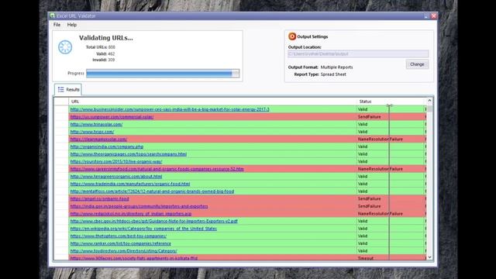Screen dimensions: 496x279
Task: Open the toydirectory.com link
Action: coord(123,251)
